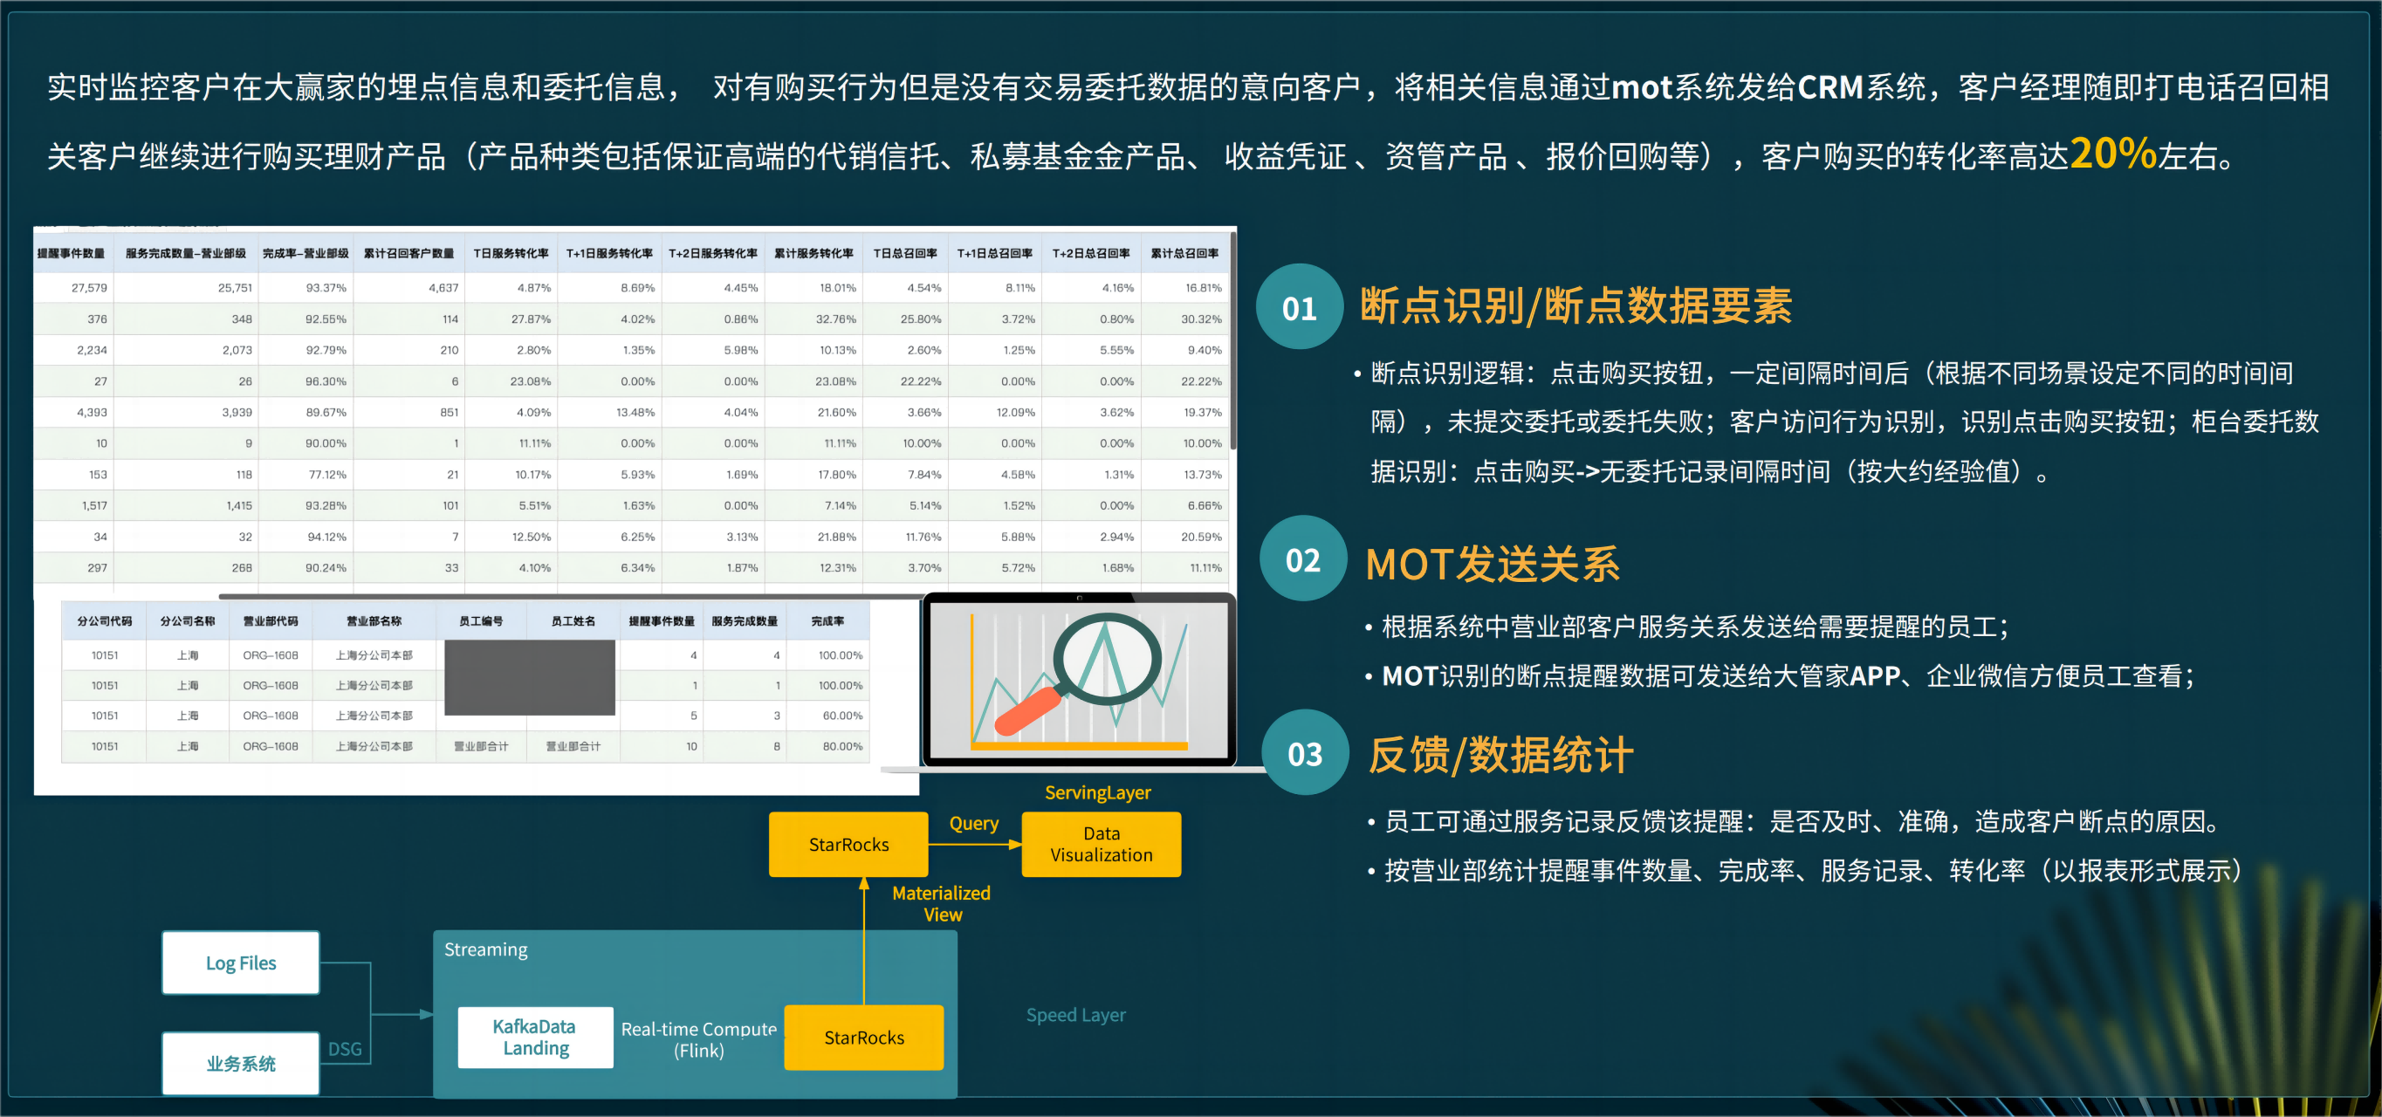Click the gray redacted employee block
2382x1117 pixels.
[x=529, y=678]
